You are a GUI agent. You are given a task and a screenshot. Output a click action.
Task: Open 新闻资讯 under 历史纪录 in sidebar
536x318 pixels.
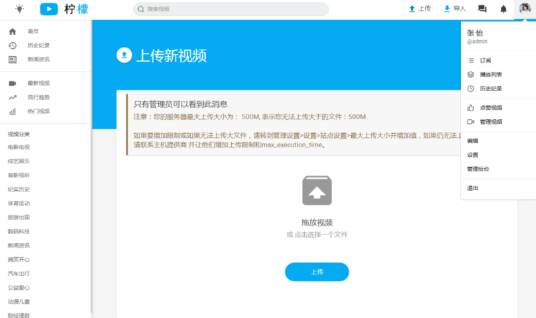[39, 59]
